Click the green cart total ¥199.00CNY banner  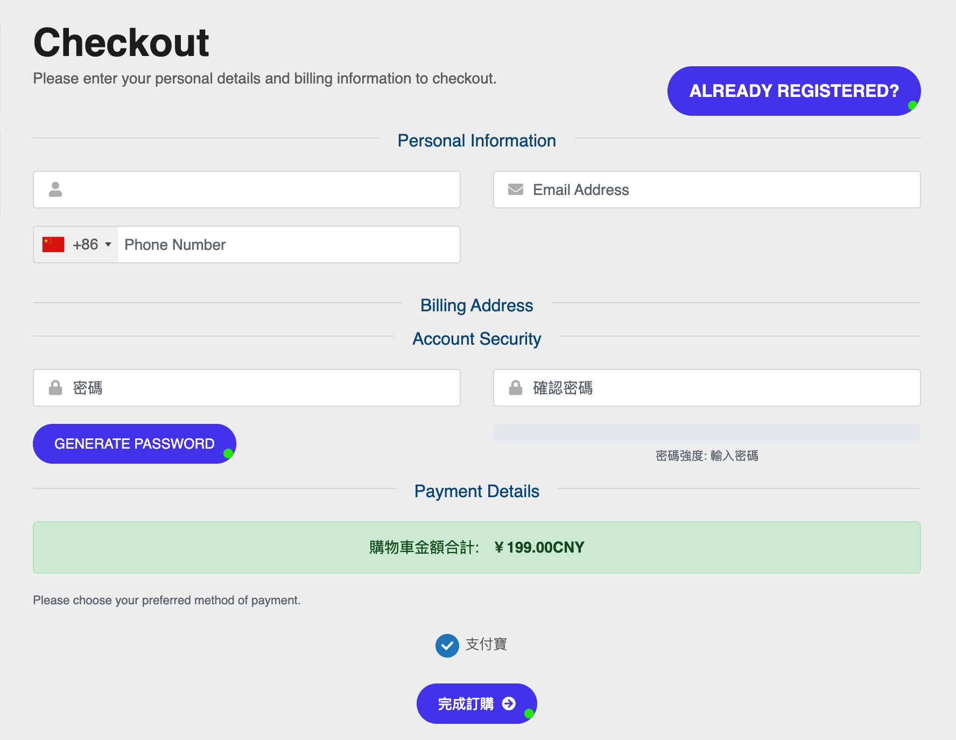point(476,547)
